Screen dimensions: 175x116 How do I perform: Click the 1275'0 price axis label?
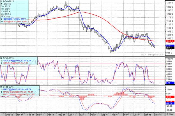click(x=169, y=3)
